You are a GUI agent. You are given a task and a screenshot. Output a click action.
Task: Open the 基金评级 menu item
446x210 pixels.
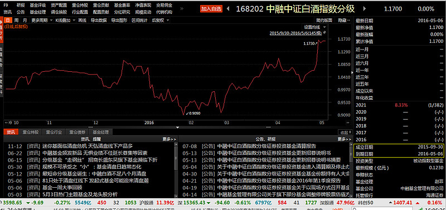37,5
